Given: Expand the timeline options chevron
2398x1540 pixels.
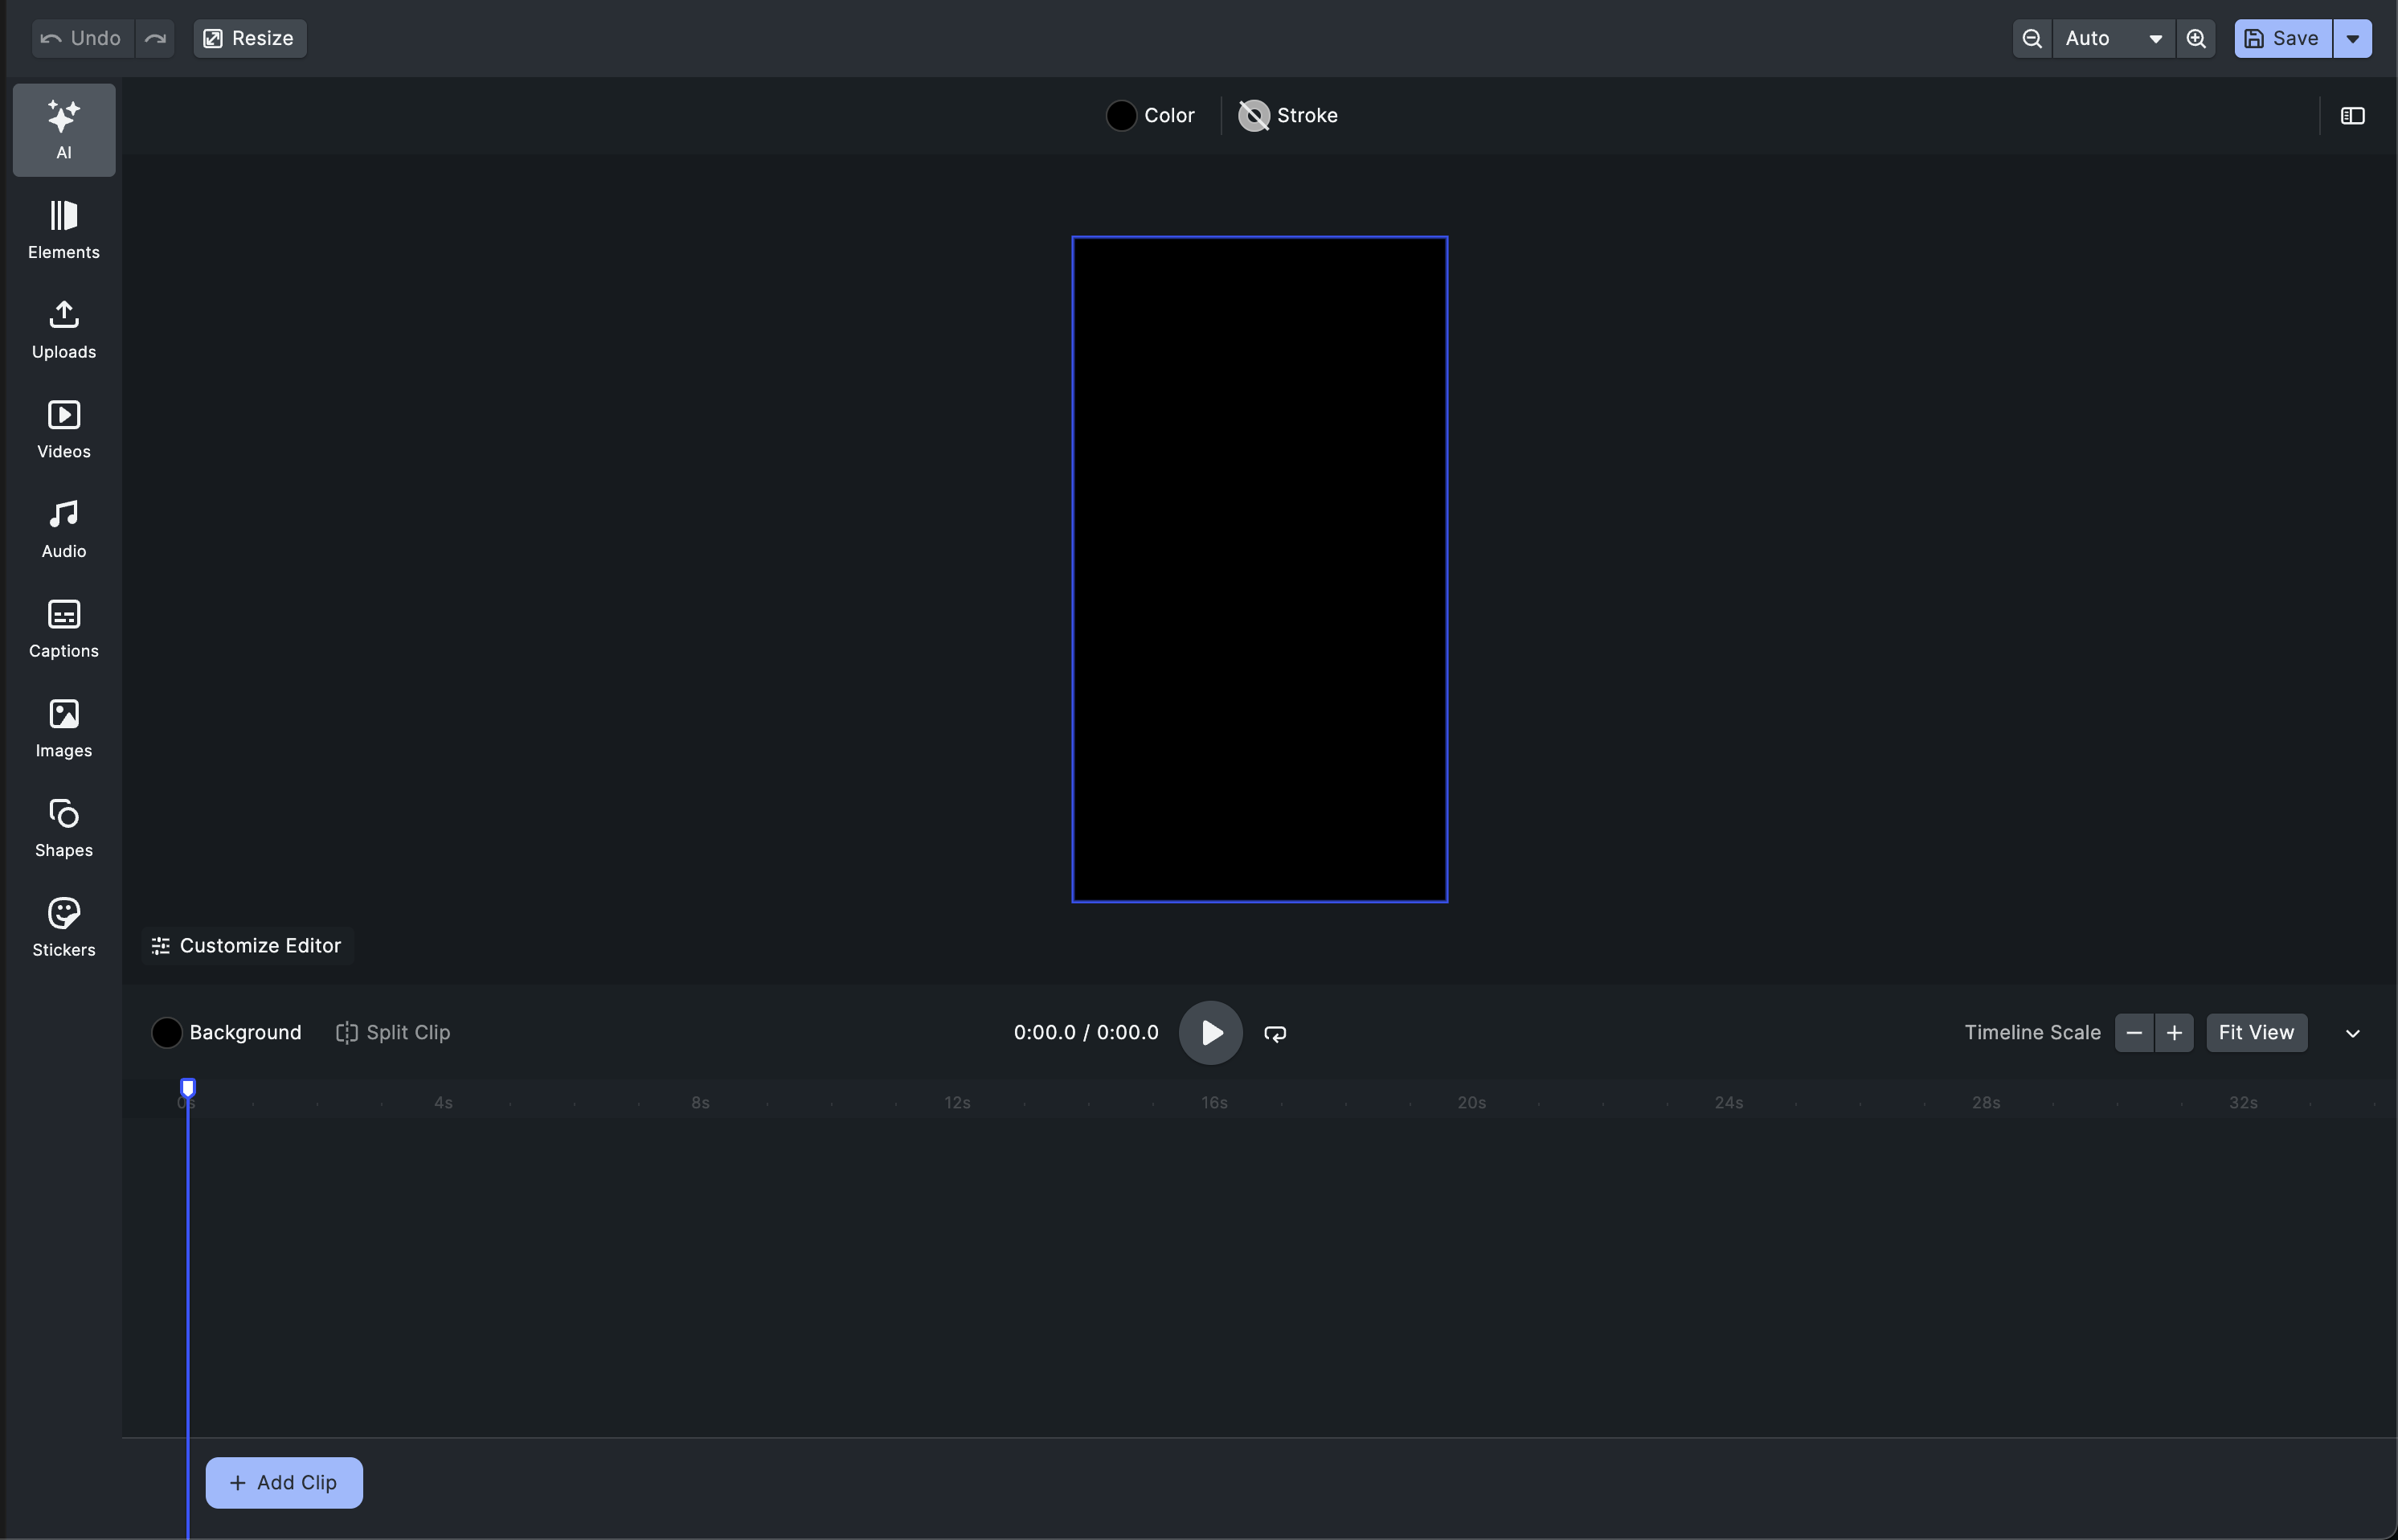Looking at the screenshot, I should [x=2353, y=1032].
